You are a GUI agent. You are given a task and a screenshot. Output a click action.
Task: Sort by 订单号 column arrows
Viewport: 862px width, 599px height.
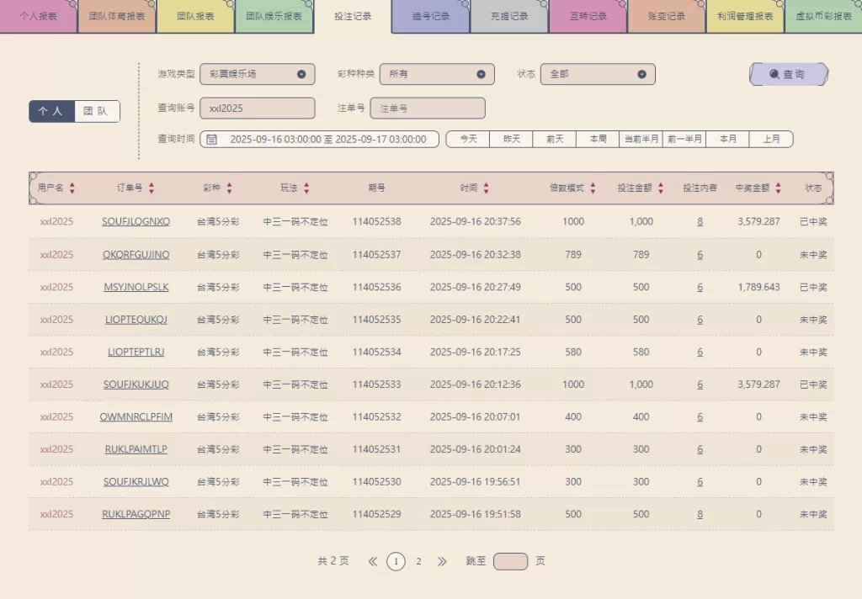click(x=152, y=188)
